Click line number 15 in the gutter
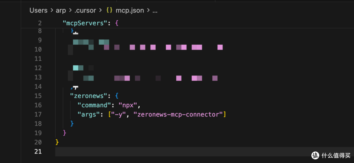Viewport: 354px width, 163px height. click(38, 96)
